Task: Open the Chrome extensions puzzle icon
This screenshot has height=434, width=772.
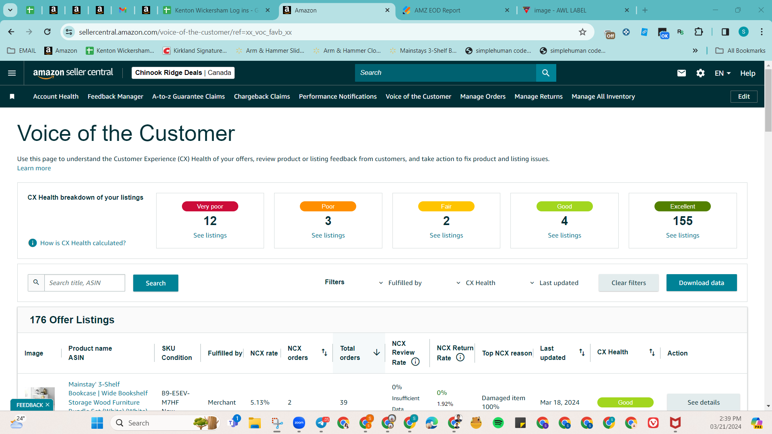Action: coord(699,32)
